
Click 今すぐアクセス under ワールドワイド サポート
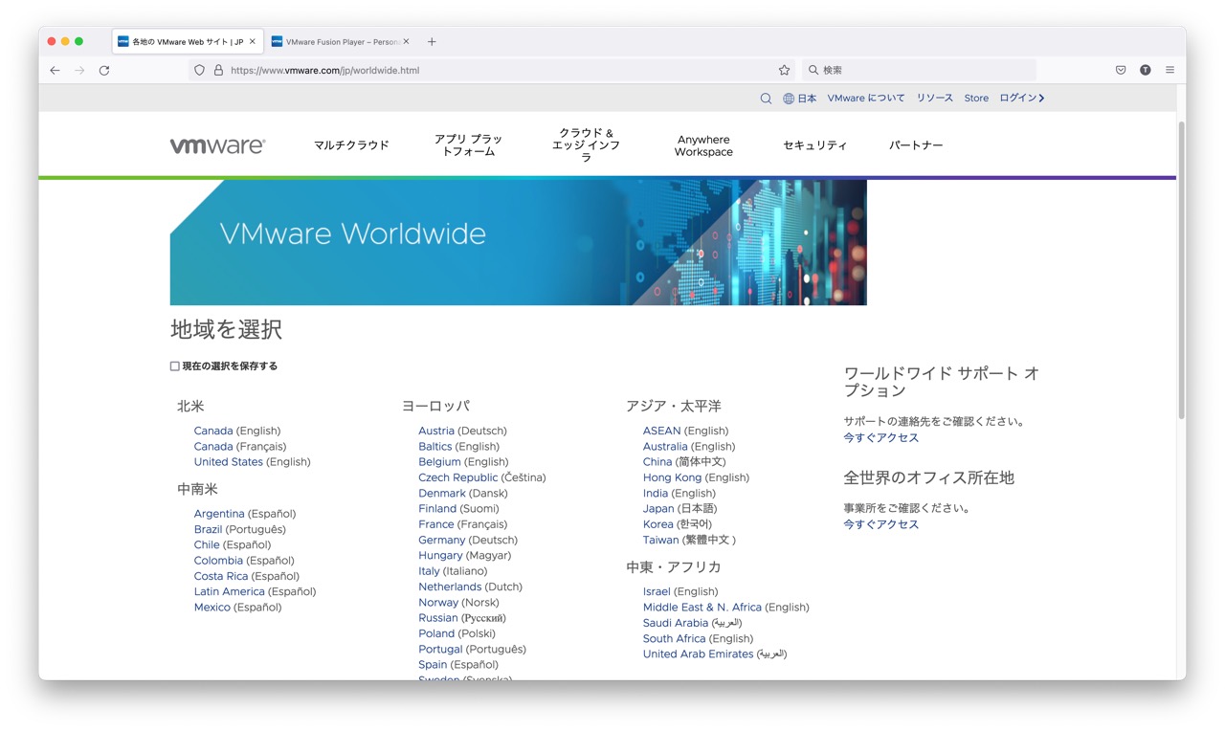point(880,437)
